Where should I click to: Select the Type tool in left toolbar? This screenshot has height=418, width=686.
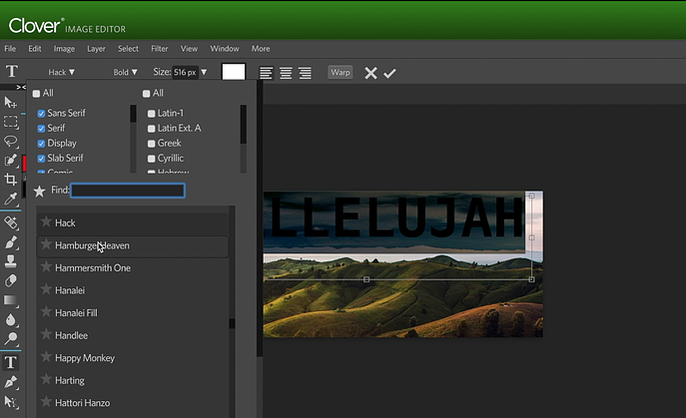[11, 362]
